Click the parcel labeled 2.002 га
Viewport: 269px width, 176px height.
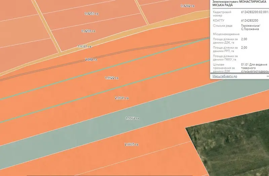click(91, 60)
